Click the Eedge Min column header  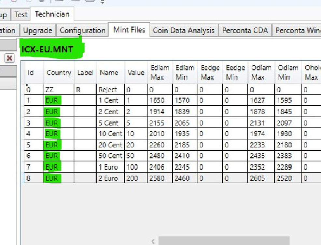point(235,72)
